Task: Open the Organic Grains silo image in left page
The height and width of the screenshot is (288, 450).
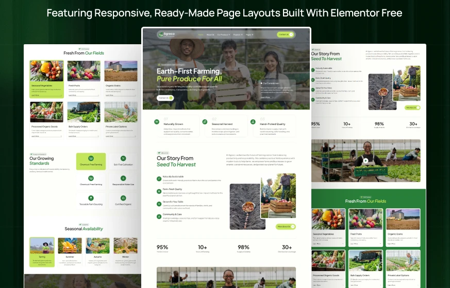Action: point(121,70)
